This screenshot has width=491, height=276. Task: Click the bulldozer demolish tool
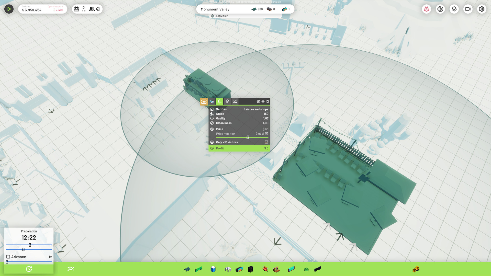416,269
